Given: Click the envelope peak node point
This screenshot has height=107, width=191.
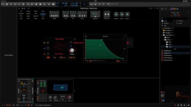Looking at the screenshot, I should click(102, 40).
